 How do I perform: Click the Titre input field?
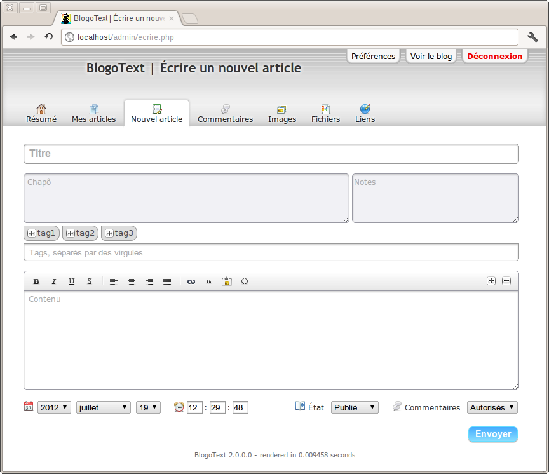click(271, 153)
